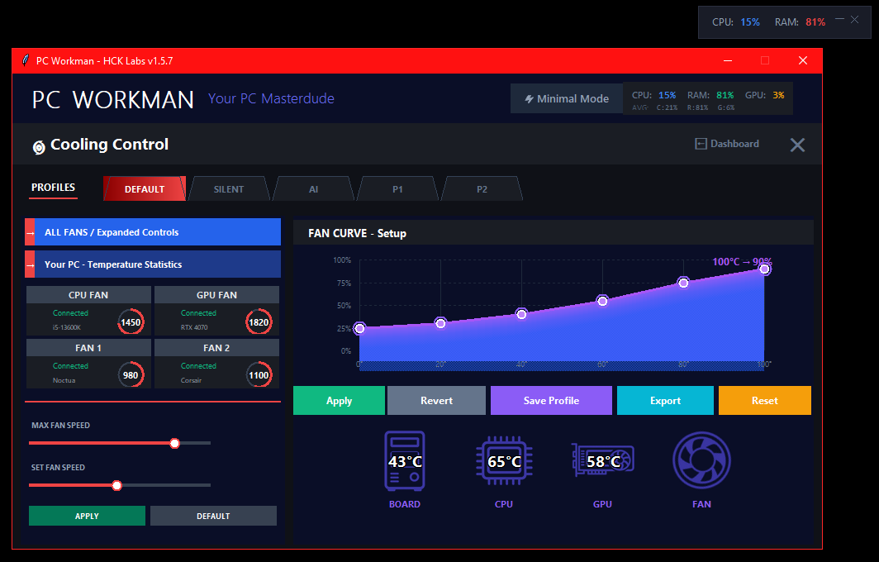Click the GPU FAN gauge showing 1820 RPM
This screenshot has height=562, width=879.
[x=259, y=321]
